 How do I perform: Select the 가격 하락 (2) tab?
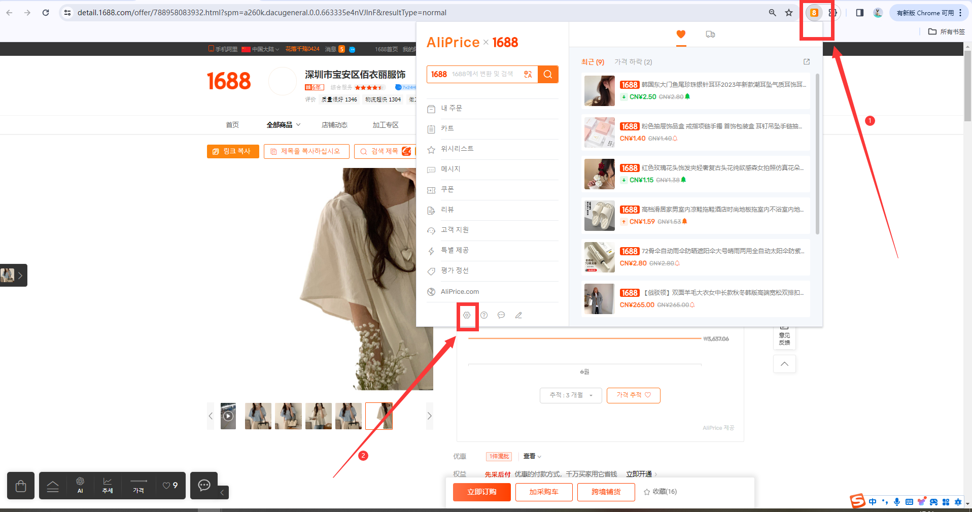point(633,62)
